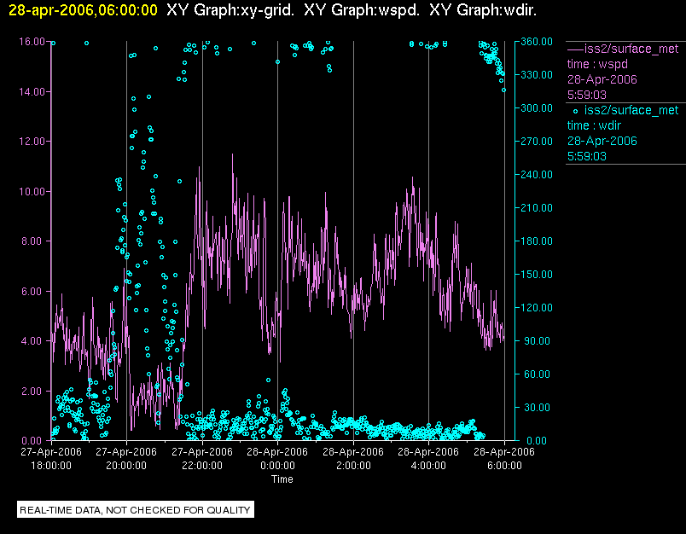686x534 pixels.
Task: Click the wspd legend timestamp 5:59:03
Action: pos(587,95)
